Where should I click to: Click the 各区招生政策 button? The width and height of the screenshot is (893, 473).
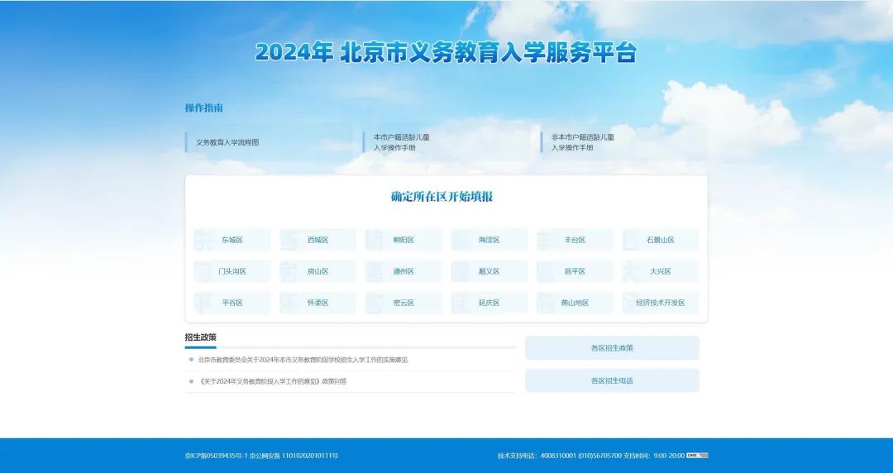click(x=612, y=348)
